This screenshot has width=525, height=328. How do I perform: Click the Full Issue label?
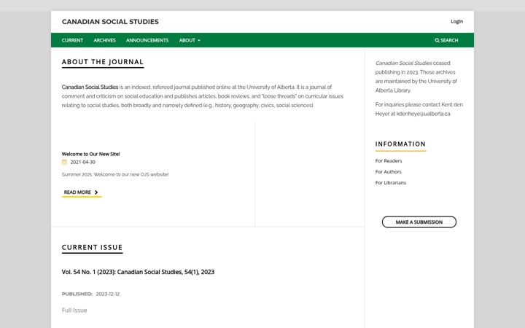pos(74,311)
